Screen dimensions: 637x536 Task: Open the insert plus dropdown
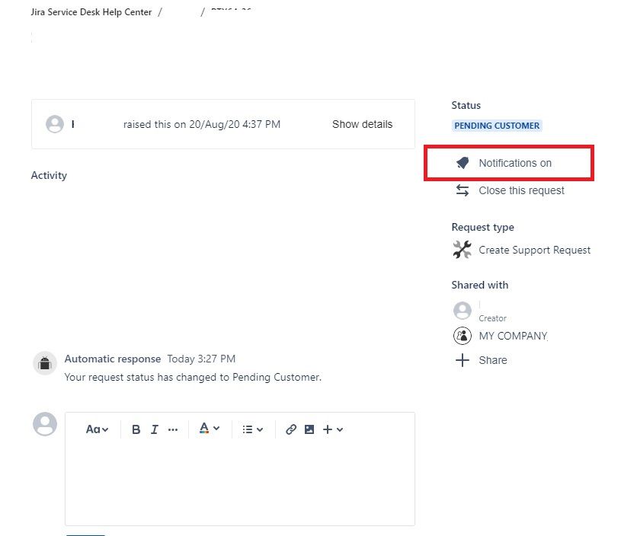333,429
